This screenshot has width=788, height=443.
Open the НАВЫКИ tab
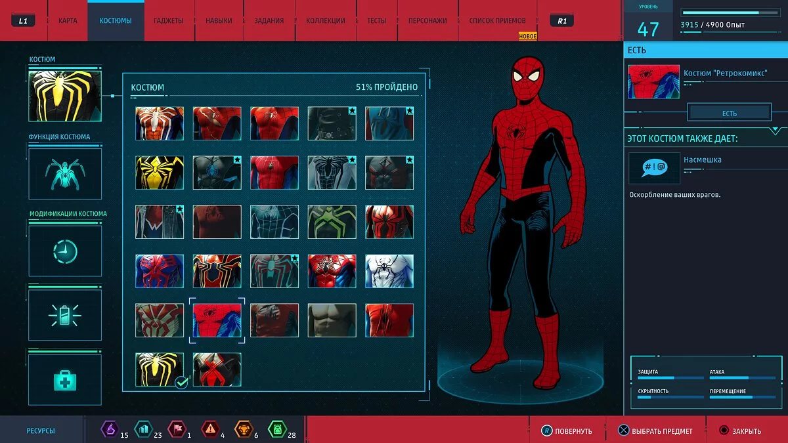click(x=219, y=21)
